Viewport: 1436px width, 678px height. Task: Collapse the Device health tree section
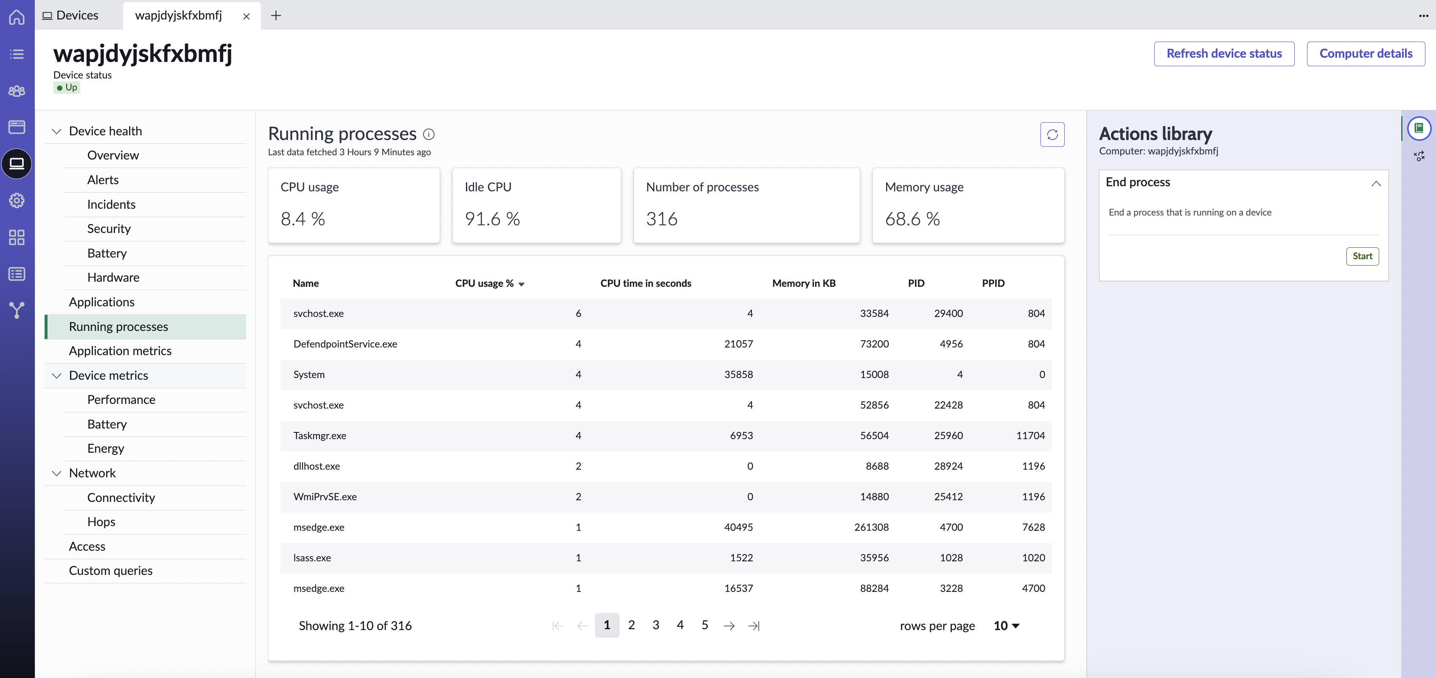[x=56, y=132]
